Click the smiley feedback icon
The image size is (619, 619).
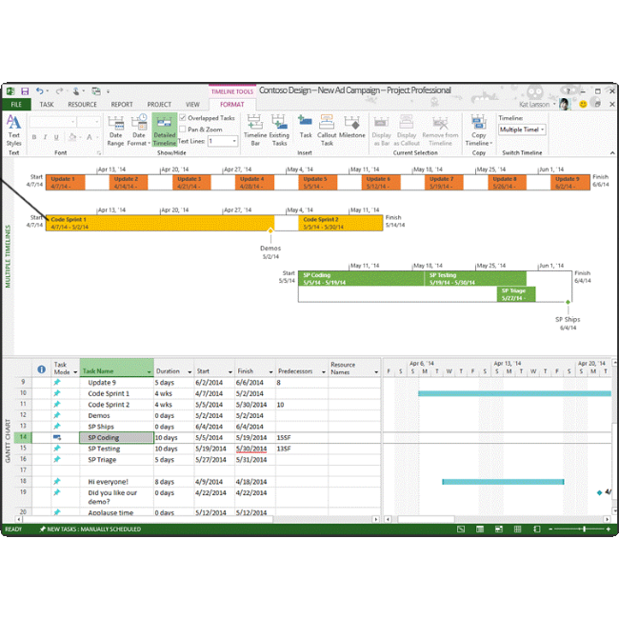583,104
